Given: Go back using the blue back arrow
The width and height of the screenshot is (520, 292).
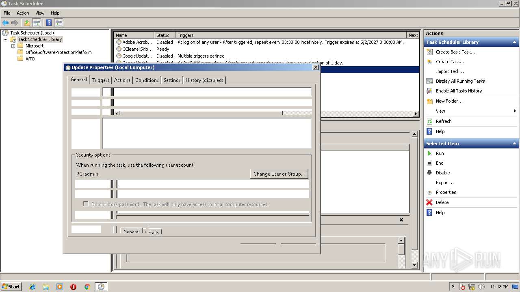Looking at the screenshot, I should pos(5,23).
